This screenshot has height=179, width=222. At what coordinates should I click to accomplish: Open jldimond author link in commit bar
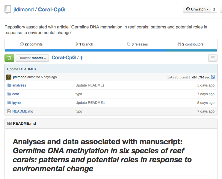click(19, 77)
